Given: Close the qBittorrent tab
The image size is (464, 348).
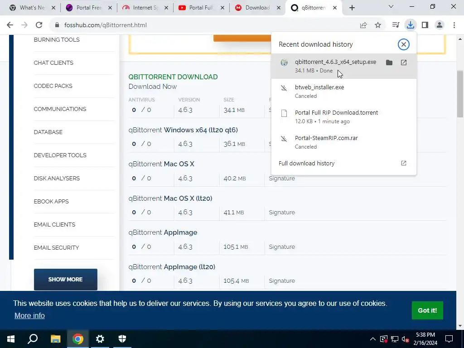Looking at the screenshot, I should [x=335, y=8].
